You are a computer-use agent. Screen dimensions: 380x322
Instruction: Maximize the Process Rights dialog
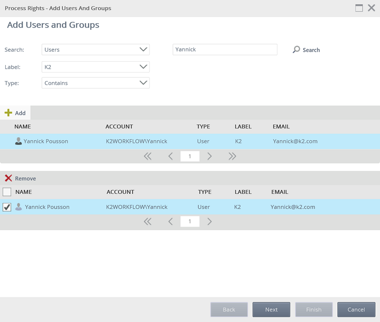coord(359,8)
